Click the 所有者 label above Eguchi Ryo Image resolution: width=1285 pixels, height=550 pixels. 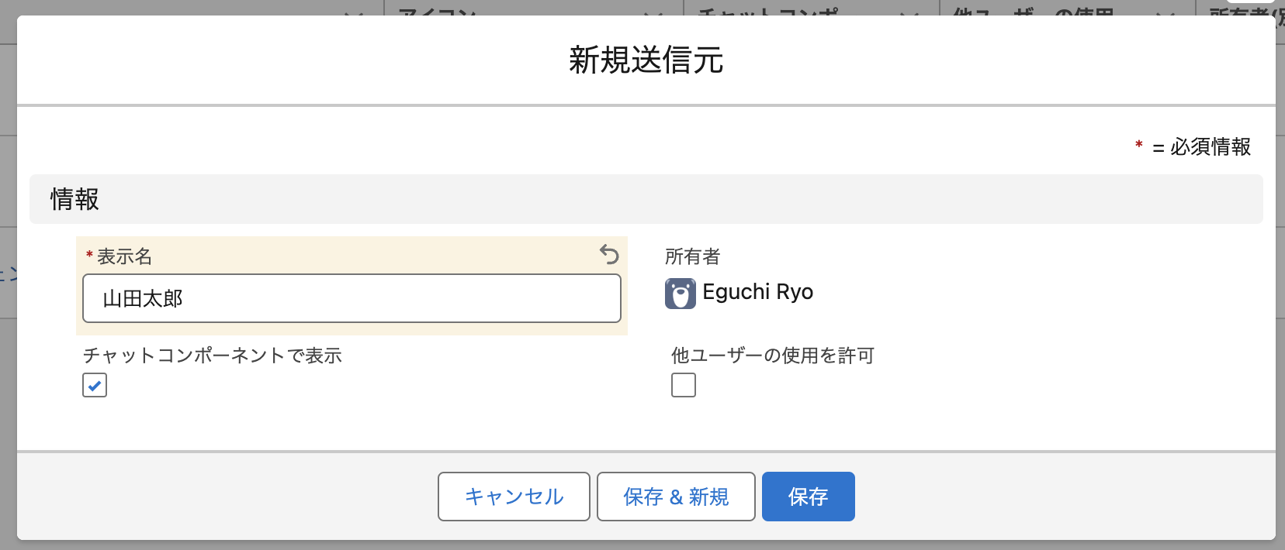coord(692,256)
